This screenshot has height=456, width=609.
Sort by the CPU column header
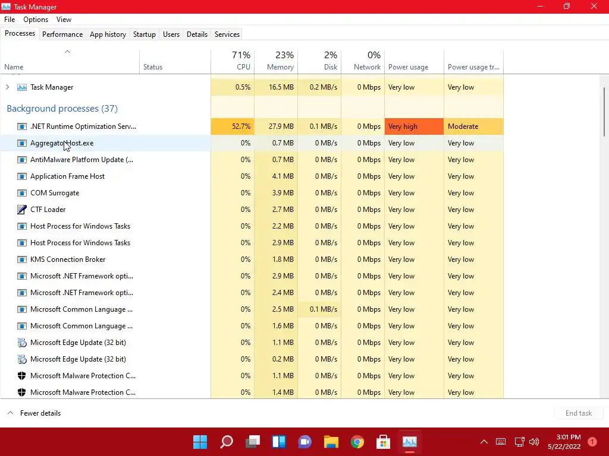(233, 62)
